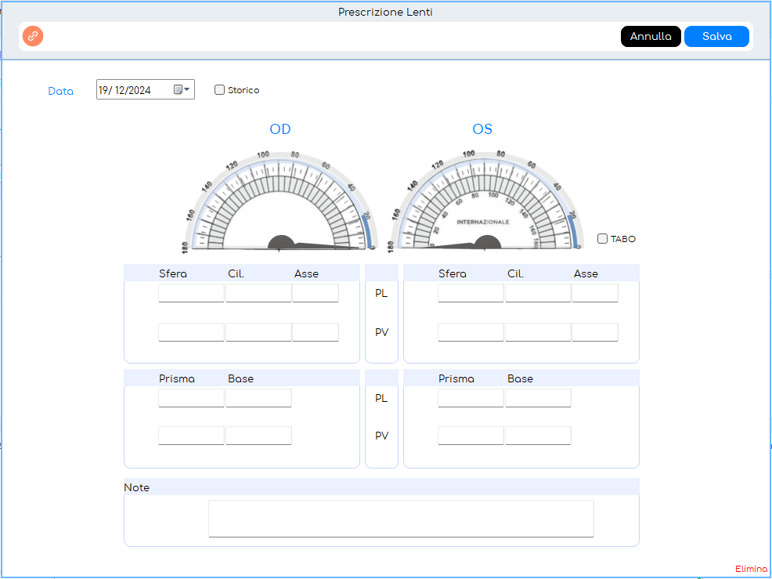Click the Elimina link
The width and height of the screenshot is (772, 579).
coord(751,569)
